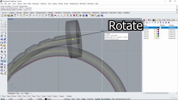The height and width of the screenshot is (100, 178).
Task: Click the check mark icon in sidebar
Action: tap(5, 70)
